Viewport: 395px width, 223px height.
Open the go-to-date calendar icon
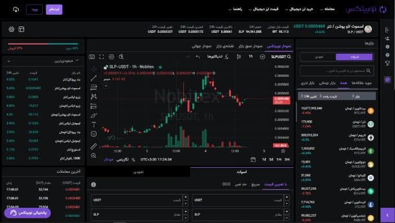click(253, 160)
